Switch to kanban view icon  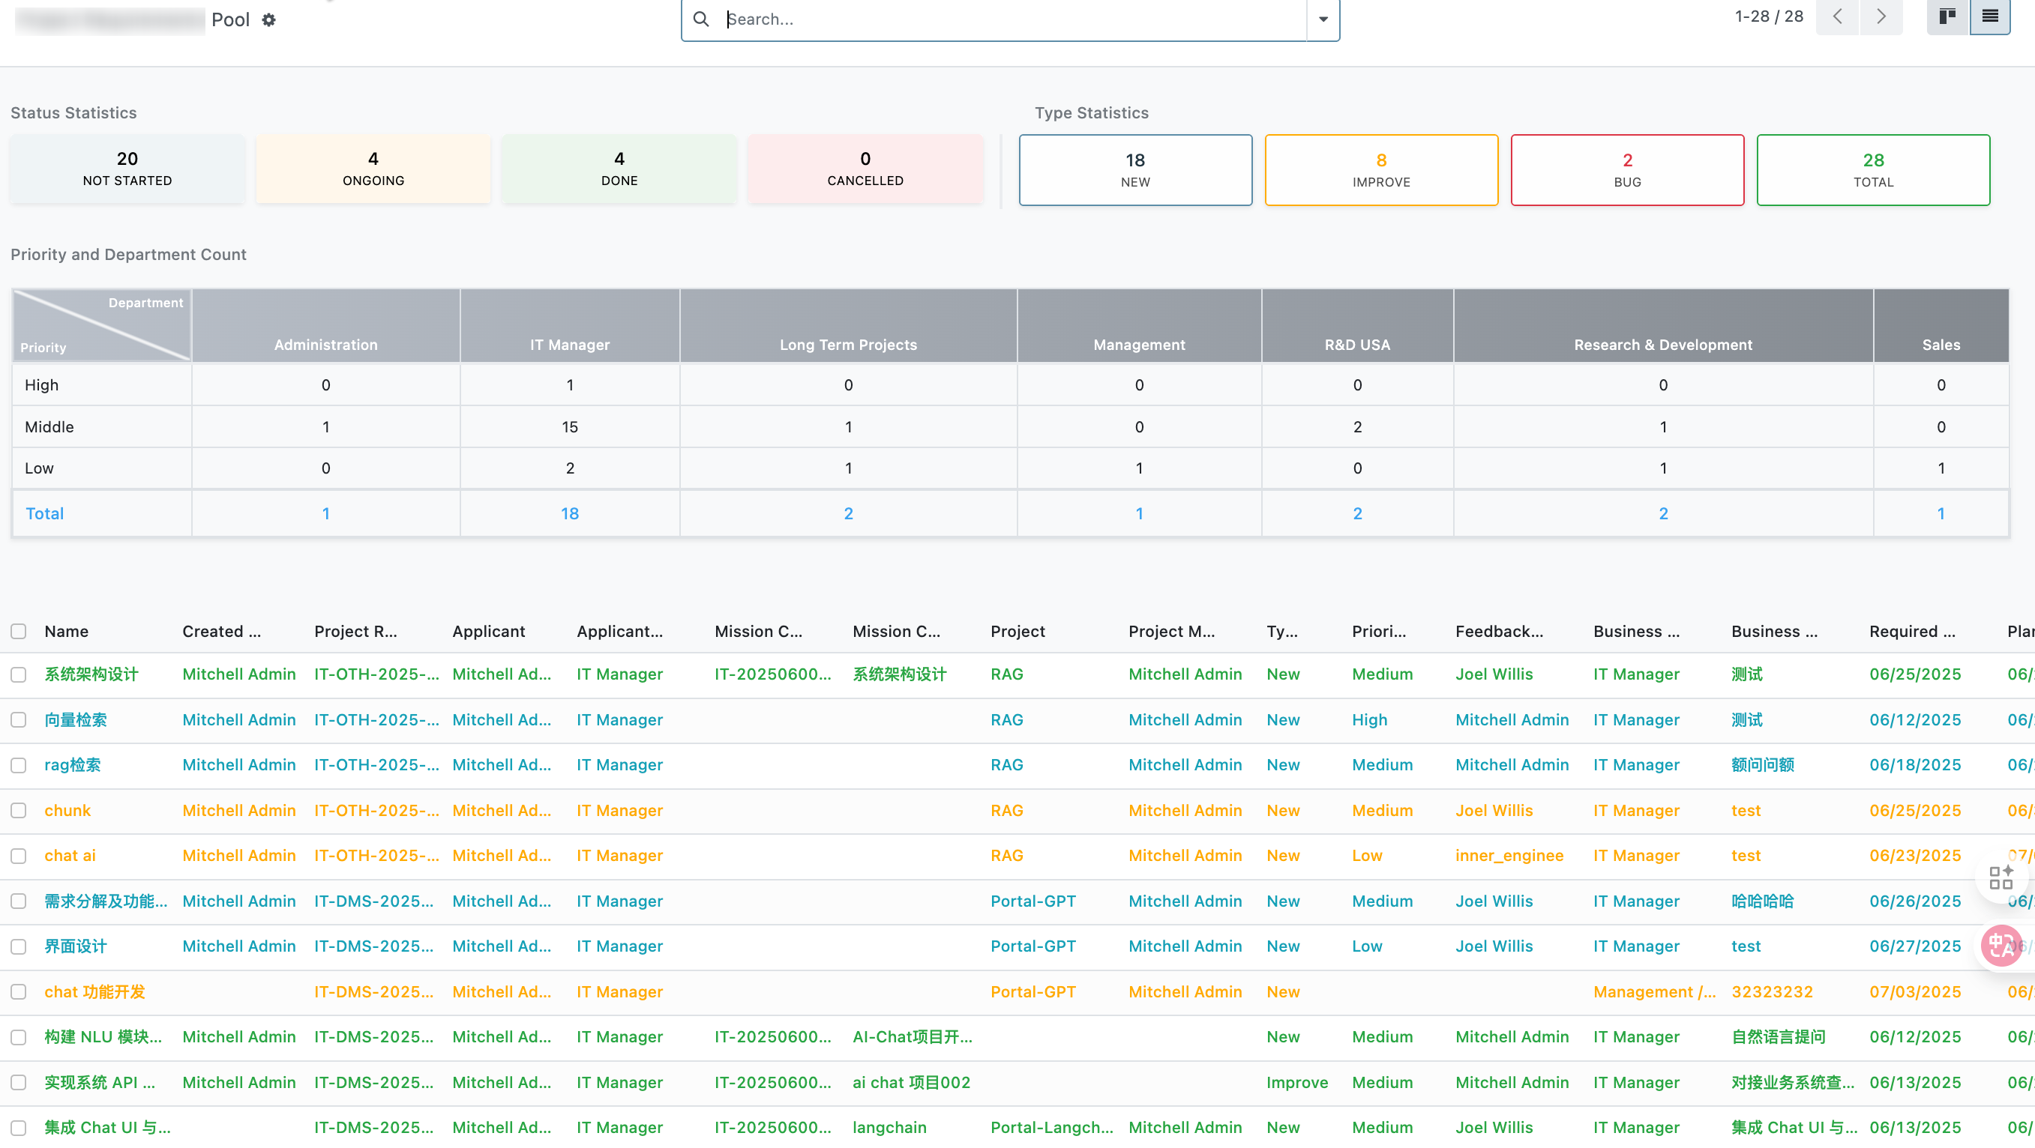click(1947, 16)
